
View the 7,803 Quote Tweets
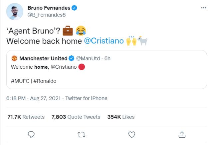tap(76, 117)
